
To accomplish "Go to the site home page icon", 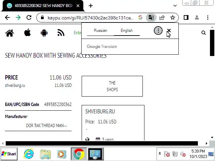I will click(10, 33).
